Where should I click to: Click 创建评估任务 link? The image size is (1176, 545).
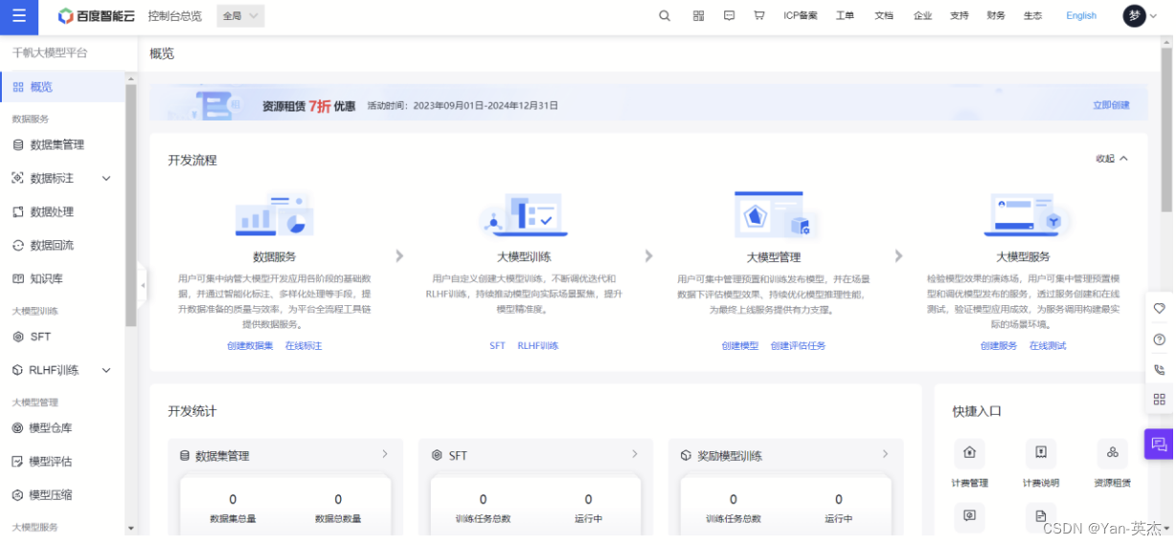coord(798,346)
